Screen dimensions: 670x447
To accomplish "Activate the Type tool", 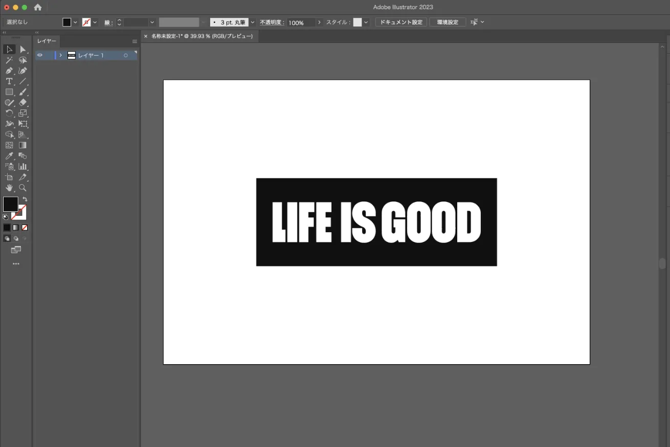I will 9,82.
